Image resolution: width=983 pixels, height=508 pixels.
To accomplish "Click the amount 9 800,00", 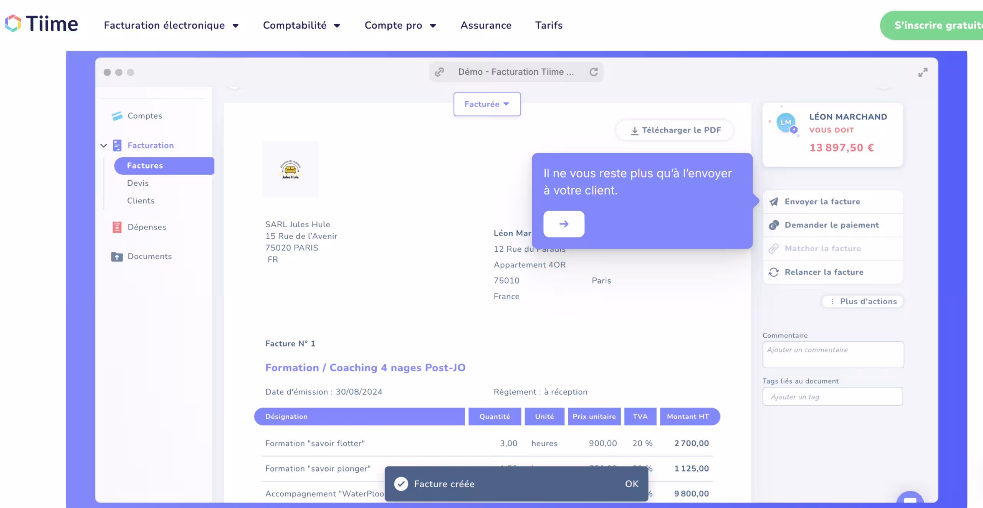I will pos(692,494).
